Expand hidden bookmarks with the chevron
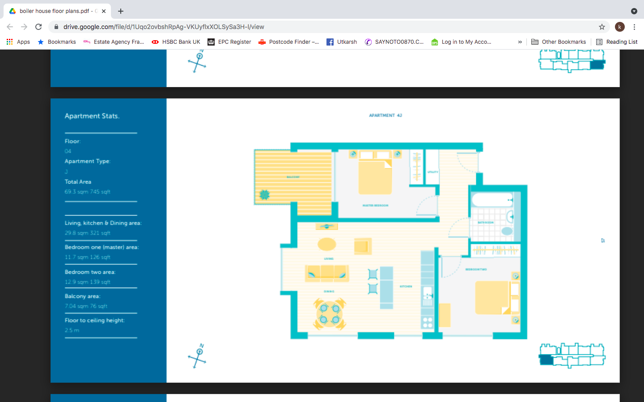 (x=520, y=42)
